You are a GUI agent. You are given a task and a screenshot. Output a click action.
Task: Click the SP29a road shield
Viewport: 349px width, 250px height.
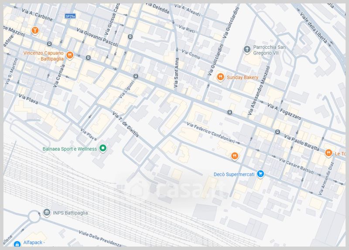70,16
